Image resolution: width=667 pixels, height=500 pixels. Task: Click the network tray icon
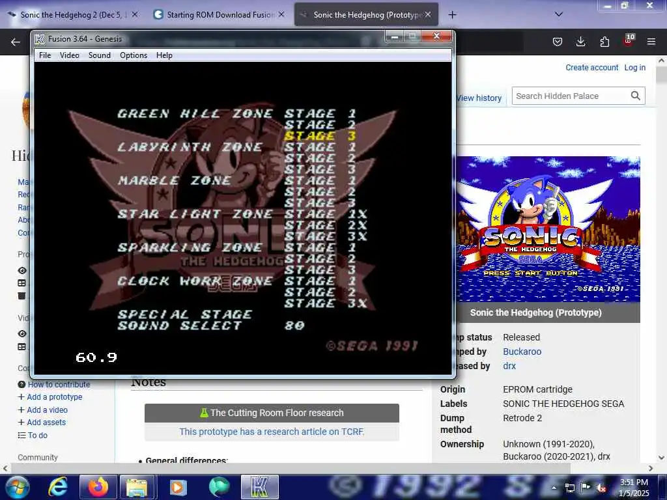pyautogui.click(x=569, y=488)
